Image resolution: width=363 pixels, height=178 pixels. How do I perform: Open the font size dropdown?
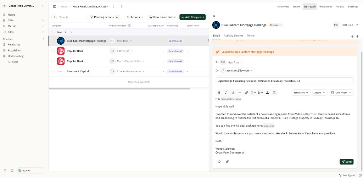260,93
